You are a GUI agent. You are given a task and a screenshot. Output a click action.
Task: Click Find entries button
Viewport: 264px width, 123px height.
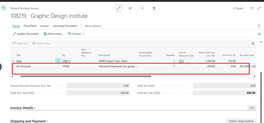pyautogui.click(x=53, y=34)
